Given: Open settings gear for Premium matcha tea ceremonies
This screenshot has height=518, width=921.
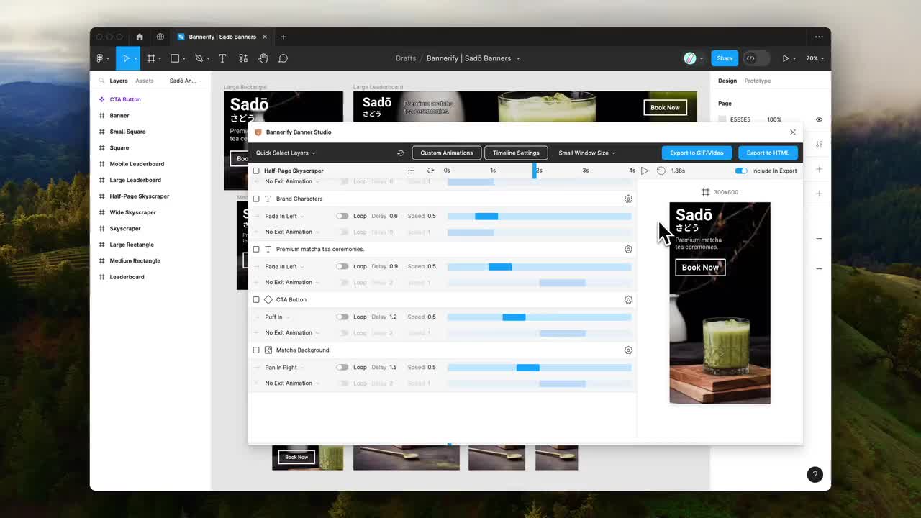Looking at the screenshot, I should click(628, 249).
